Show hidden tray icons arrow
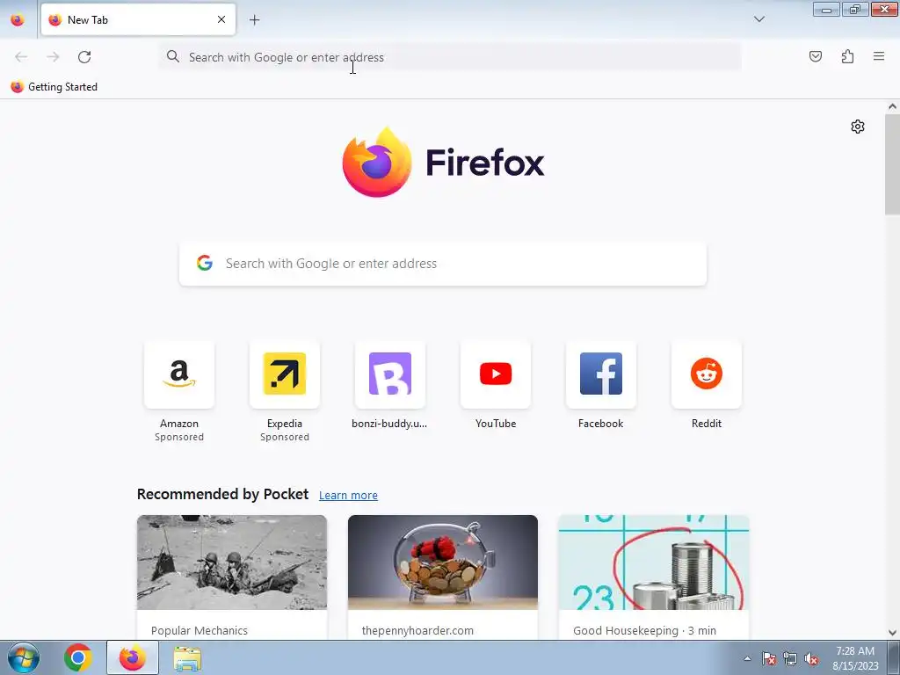The height and width of the screenshot is (675, 900). tap(747, 658)
